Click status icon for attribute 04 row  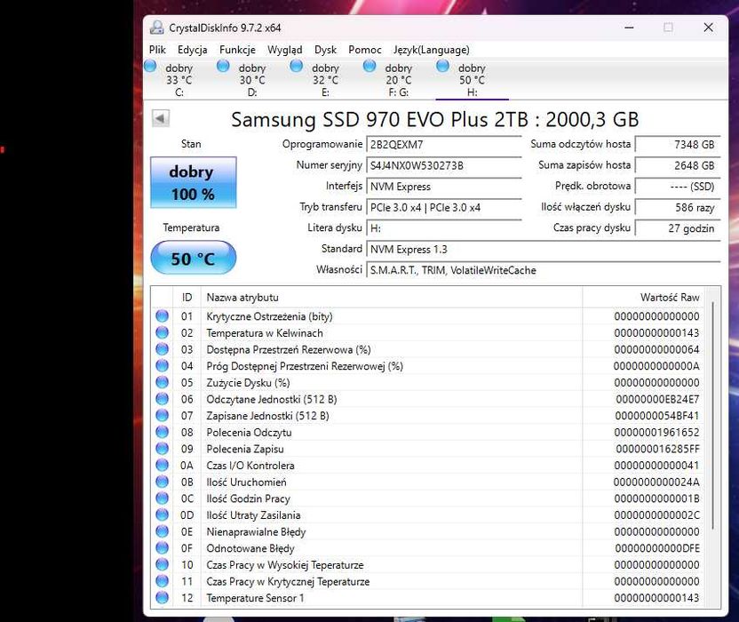pyautogui.click(x=163, y=365)
